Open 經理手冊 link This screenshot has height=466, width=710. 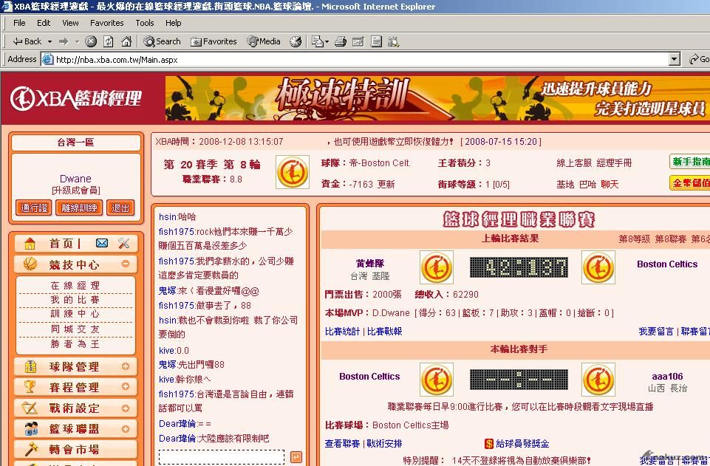(614, 163)
